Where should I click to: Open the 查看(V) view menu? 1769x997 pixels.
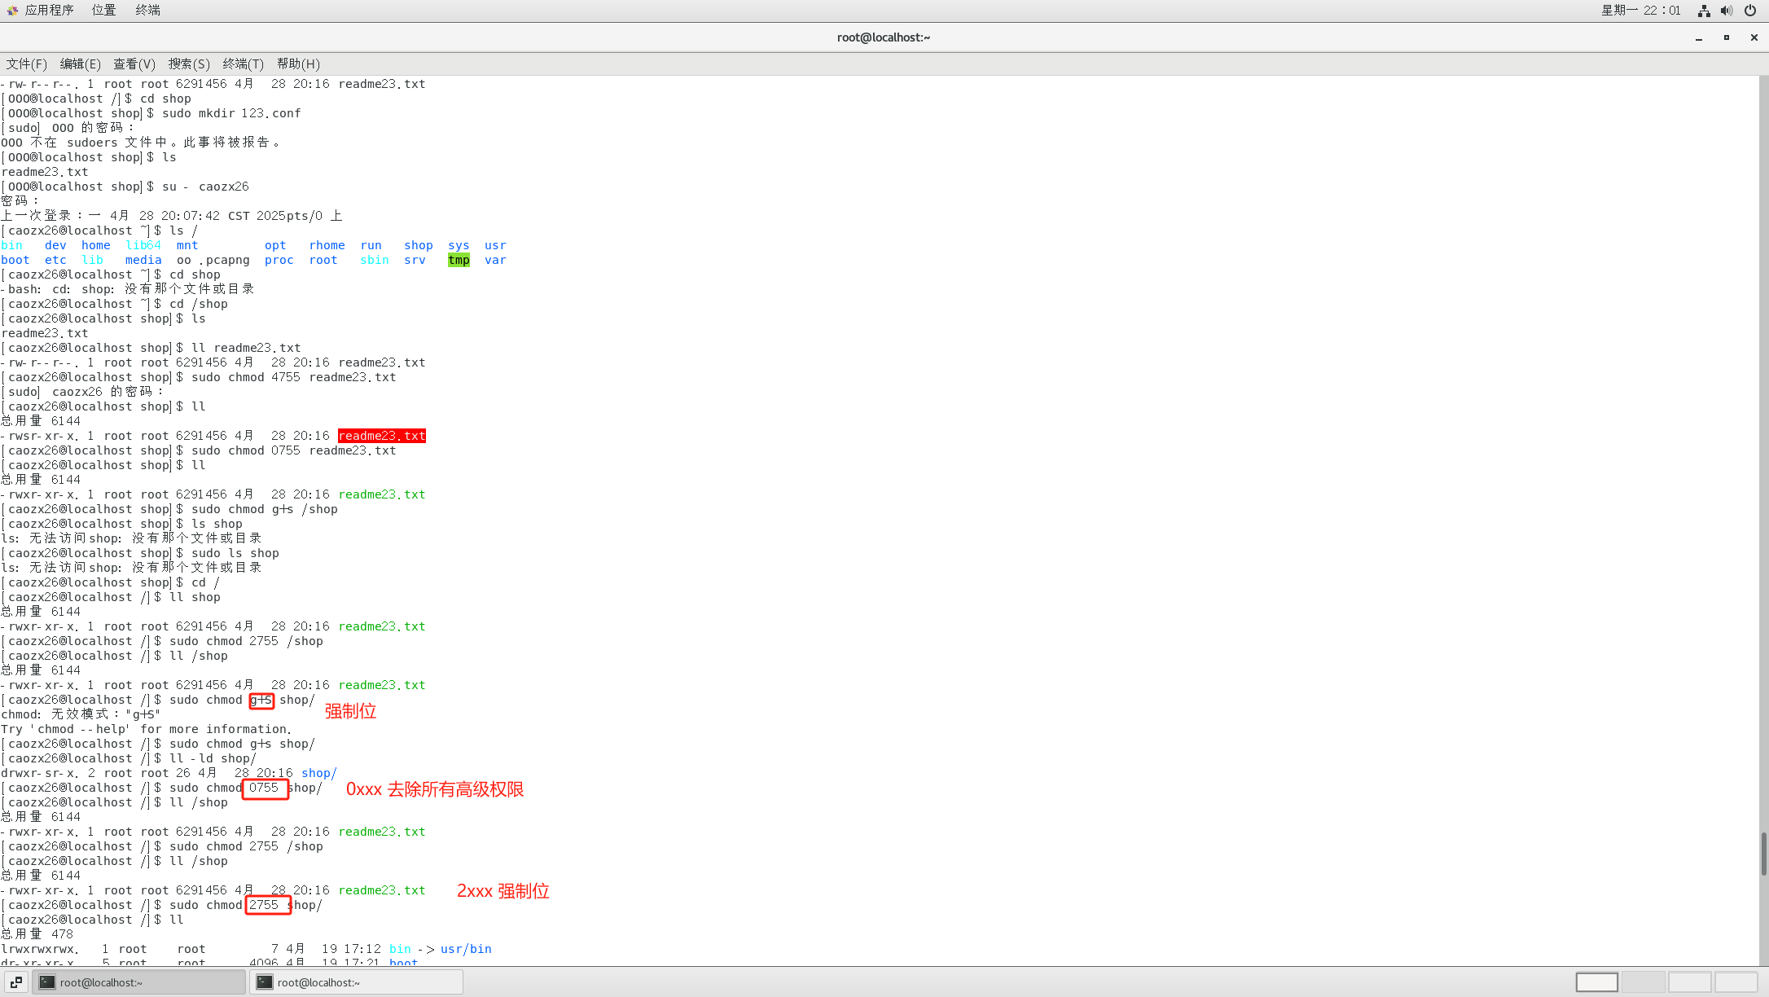(x=134, y=64)
